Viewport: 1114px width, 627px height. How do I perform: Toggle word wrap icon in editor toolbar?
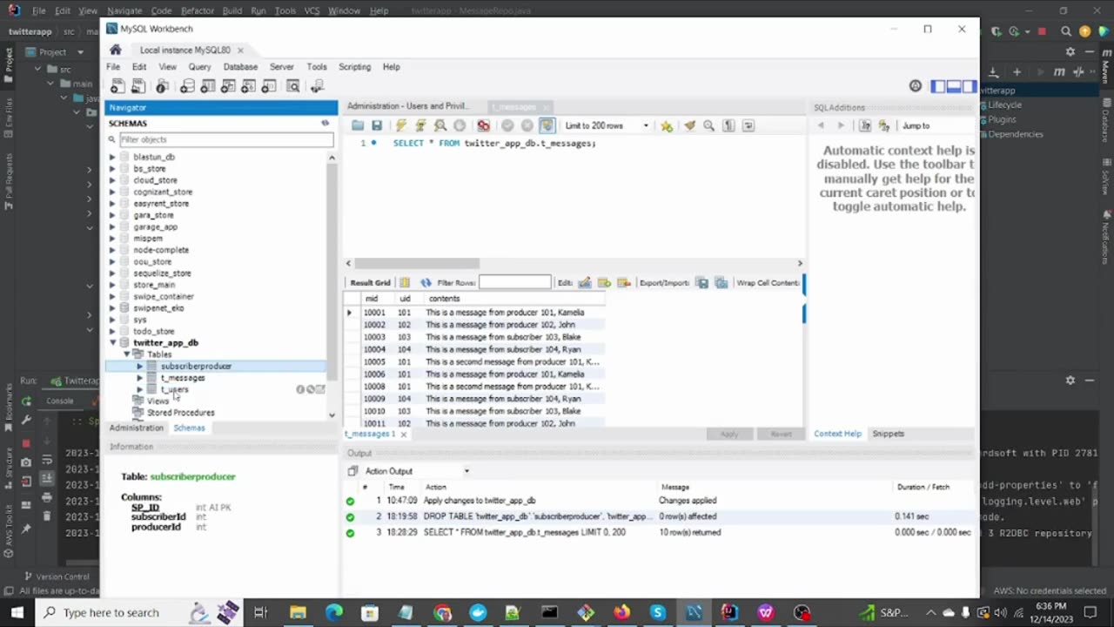pos(748,125)
